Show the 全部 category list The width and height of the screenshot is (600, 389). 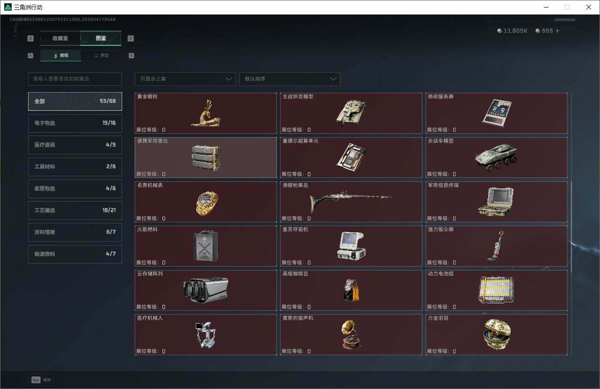click(x=75, y=101)
